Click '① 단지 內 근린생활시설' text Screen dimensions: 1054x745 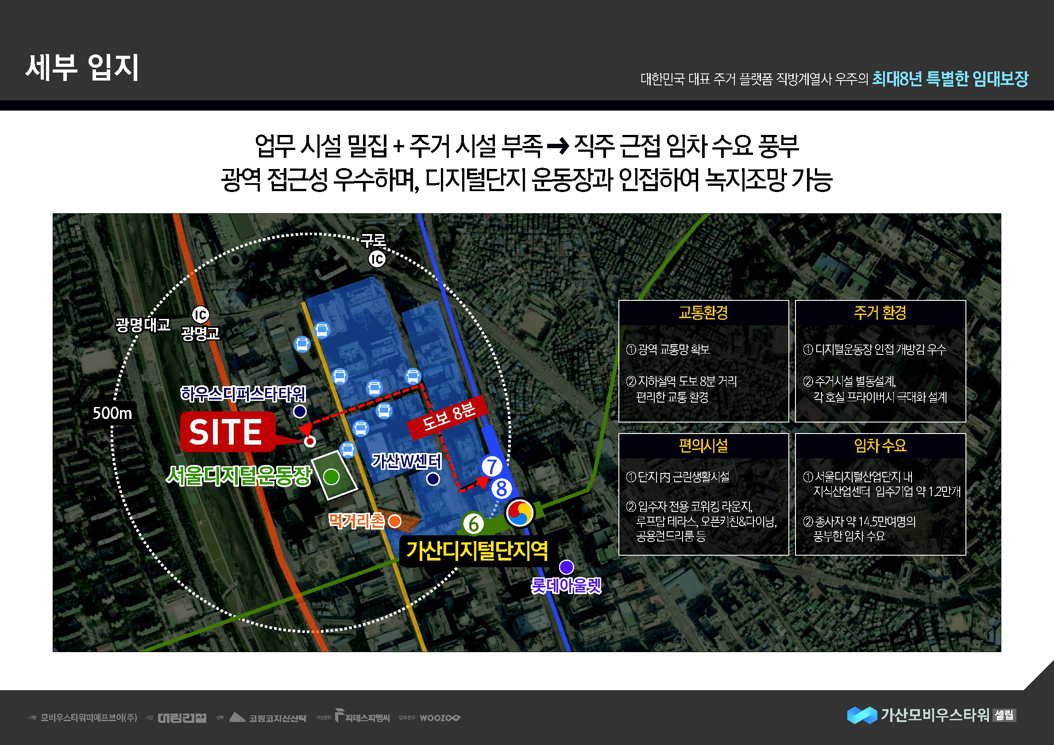pyautogui.click(x=678, y=477)
